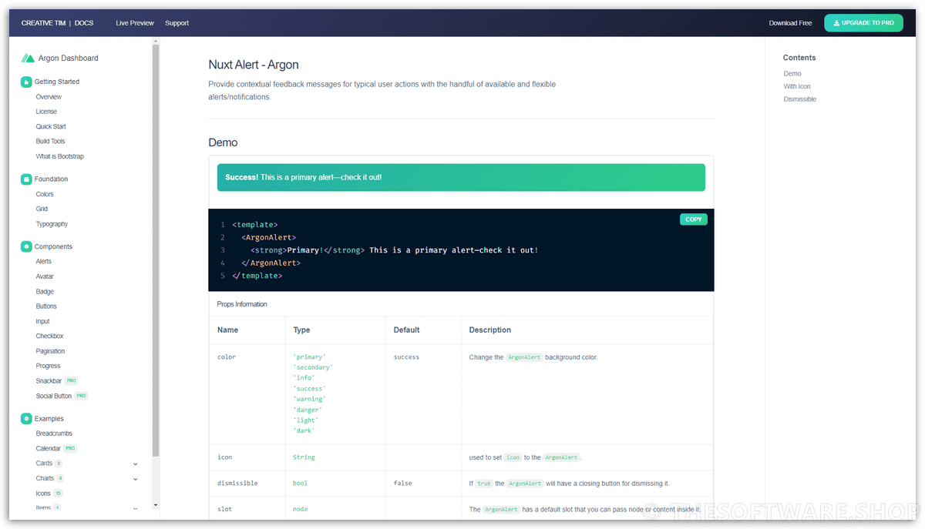Image resolution: width=925 pixels, height=529 pixels.
Task: Open the Alerts component page
Action: click(43, 262)
